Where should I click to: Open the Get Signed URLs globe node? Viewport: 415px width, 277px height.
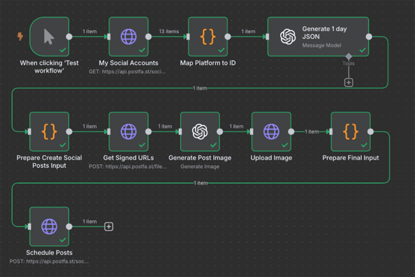128,132
